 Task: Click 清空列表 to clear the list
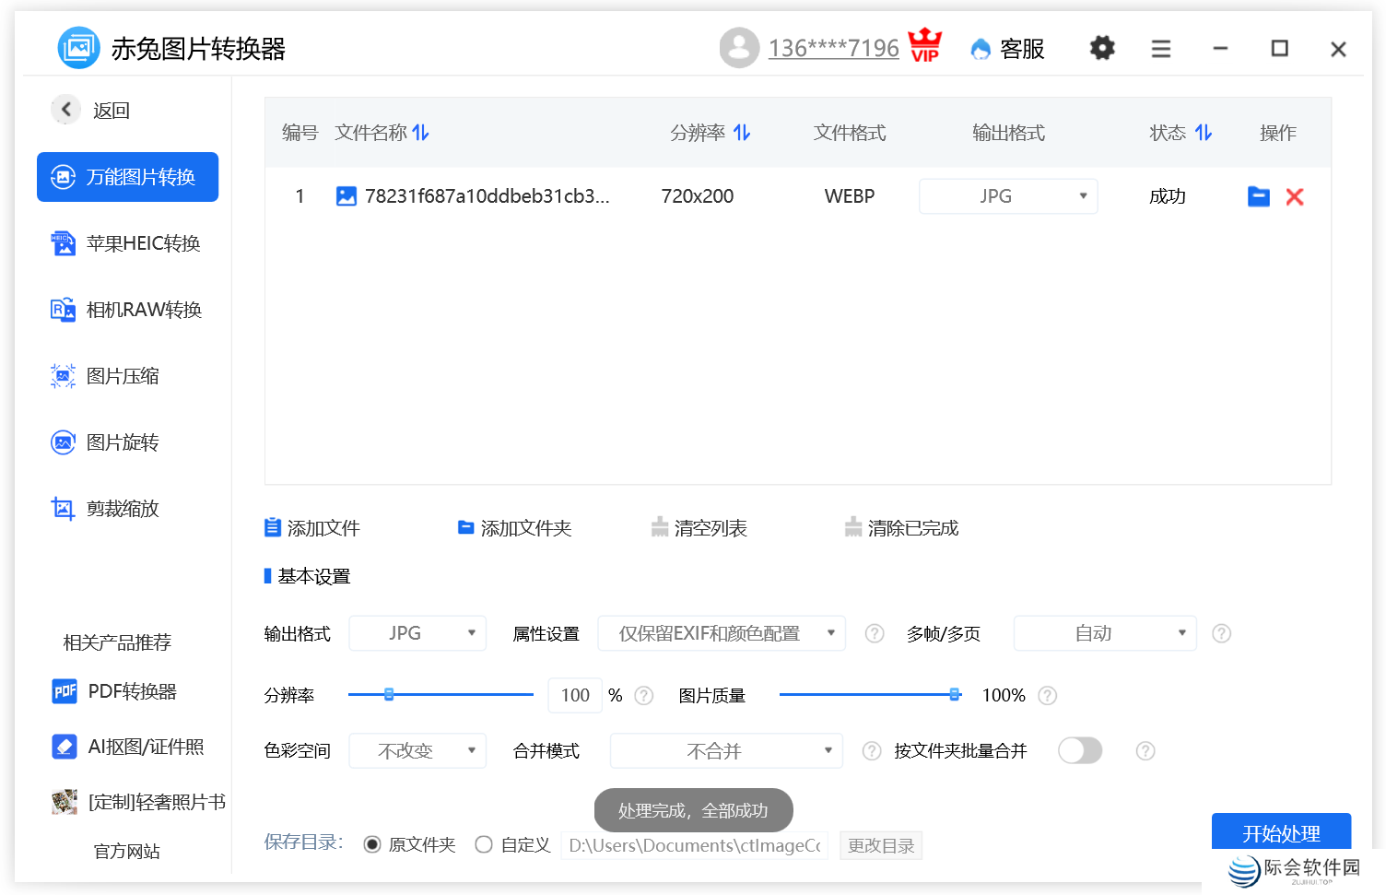click(699, 527)
